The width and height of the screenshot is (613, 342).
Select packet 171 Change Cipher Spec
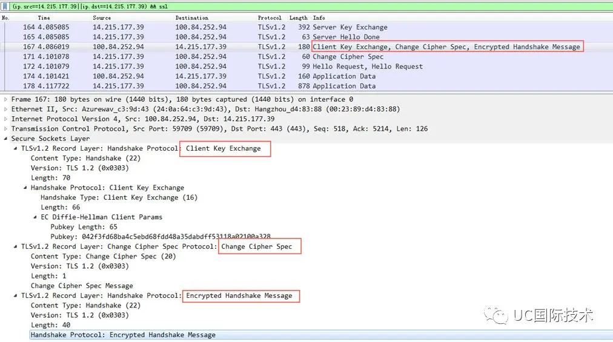[x=306, y=56]
